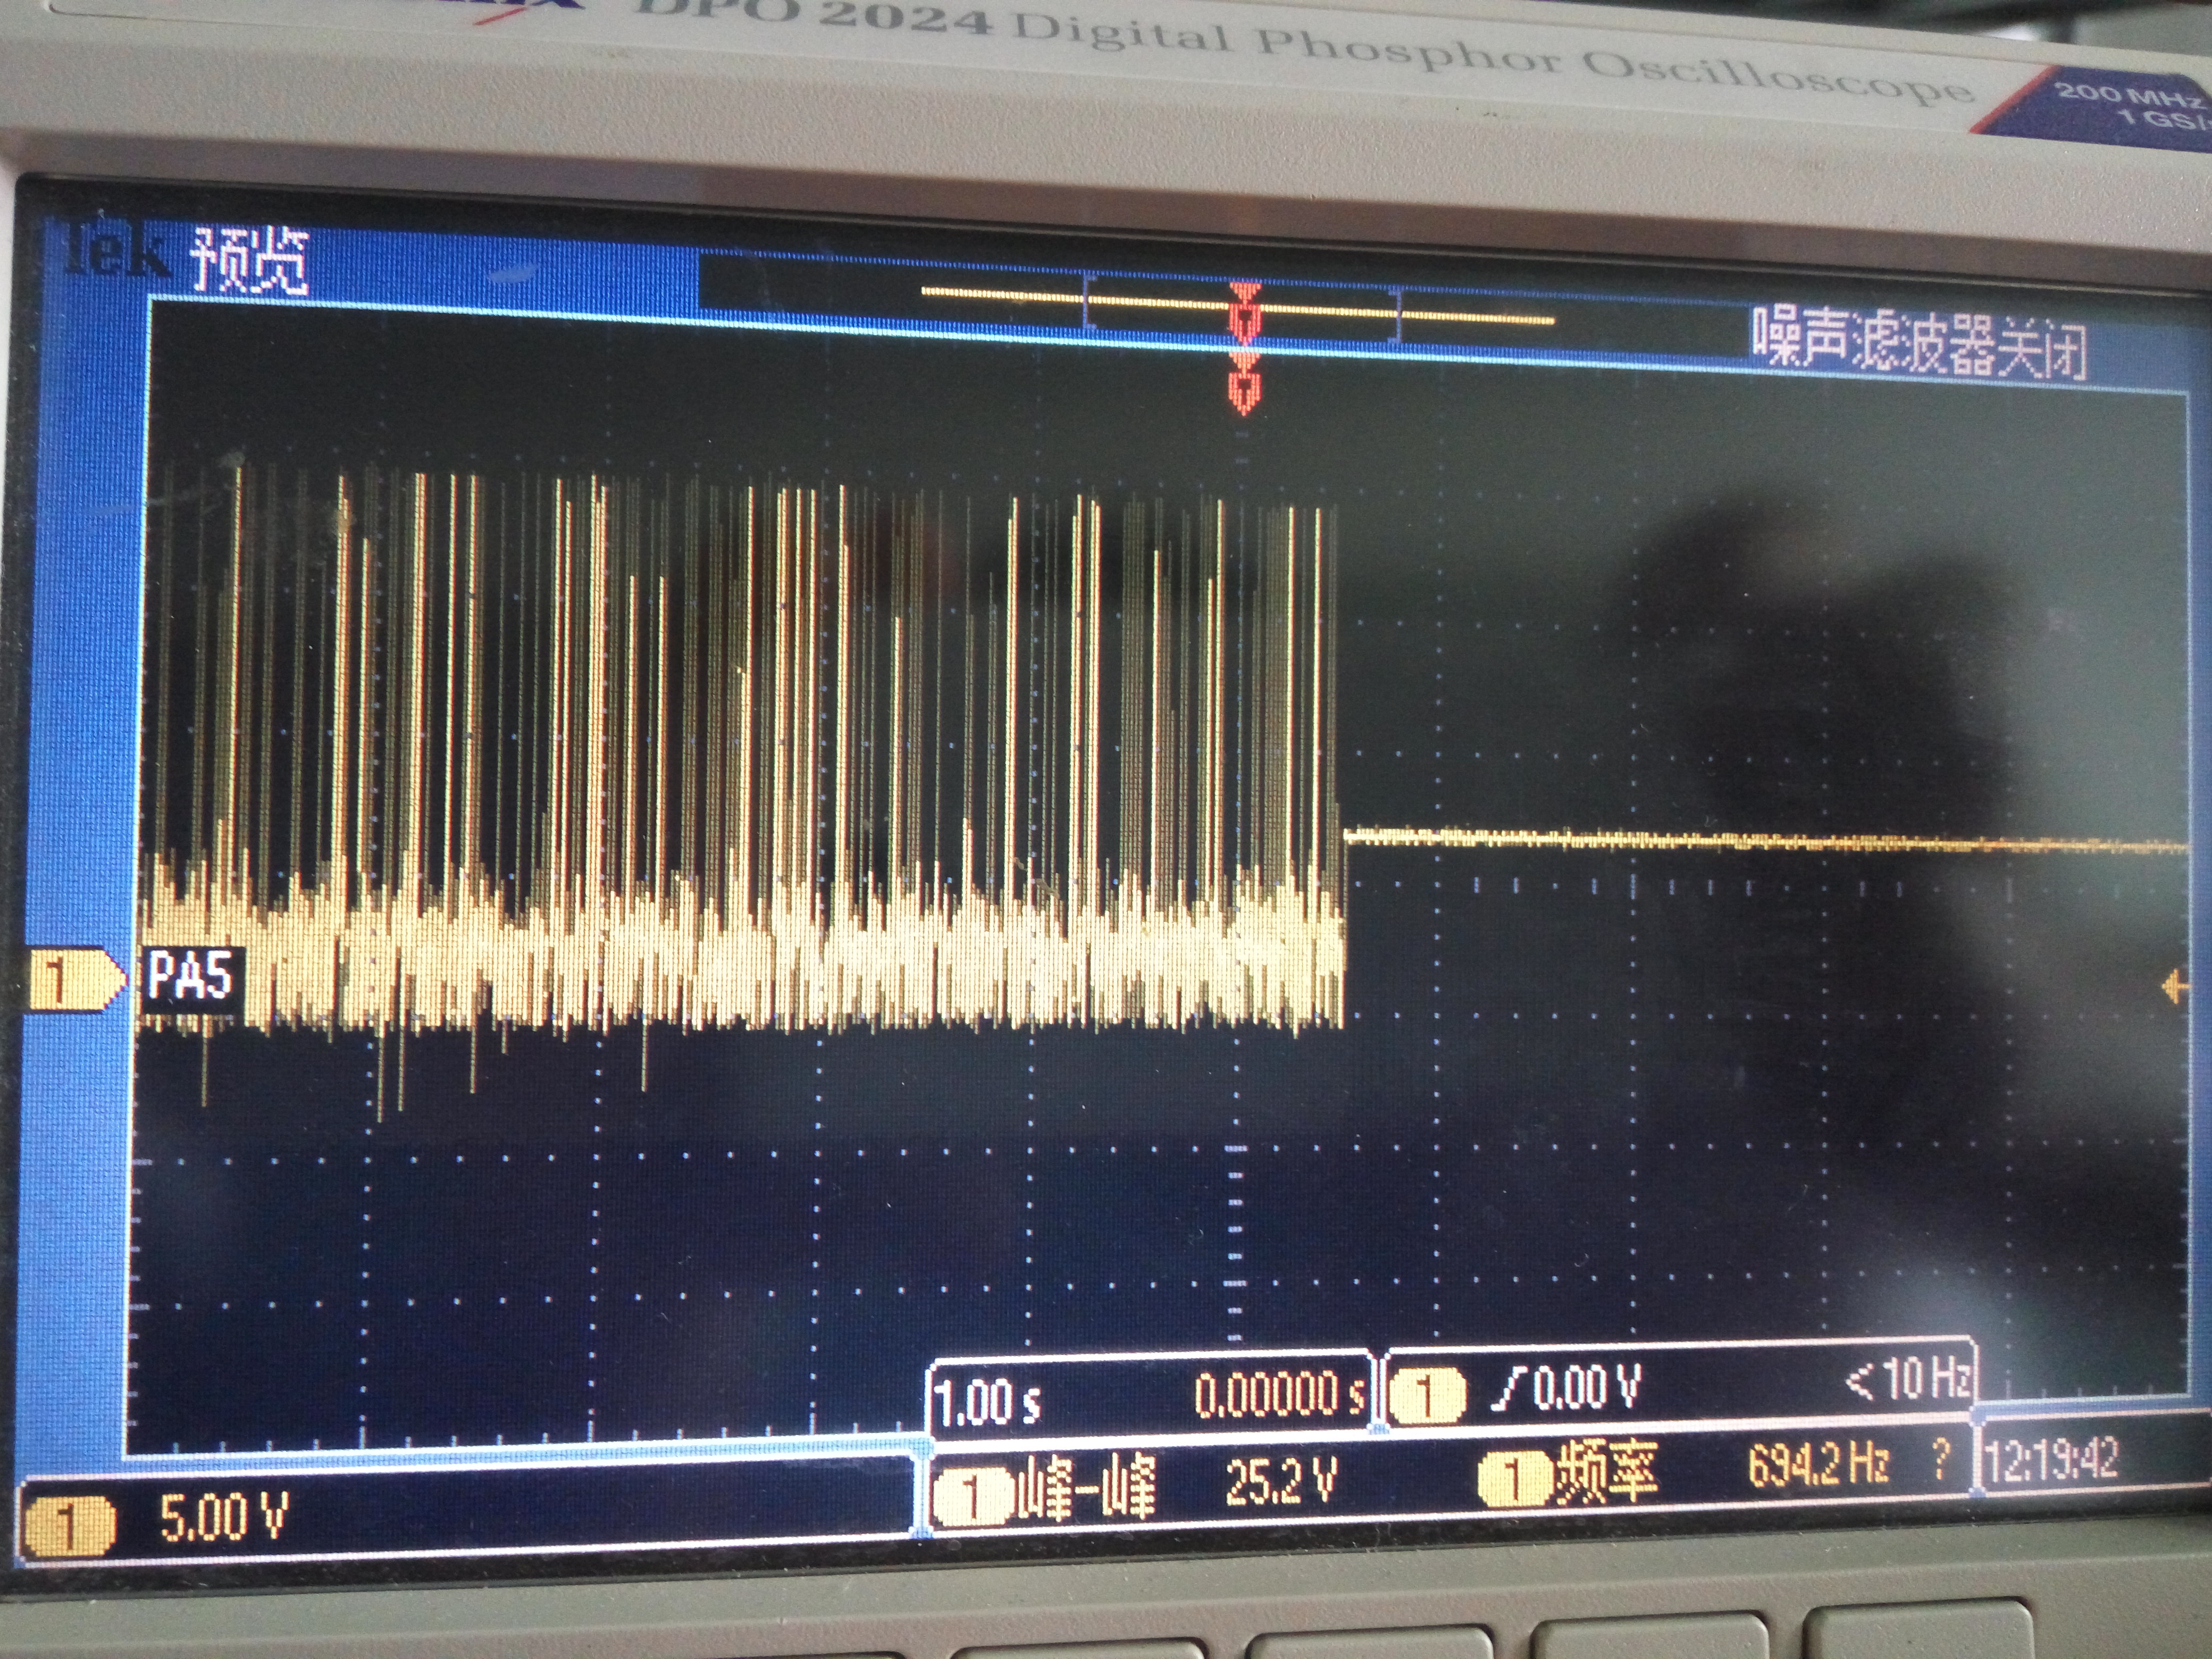
Task: Click the 0.00 V trigger level readout
Action: click(1586, 1387)
